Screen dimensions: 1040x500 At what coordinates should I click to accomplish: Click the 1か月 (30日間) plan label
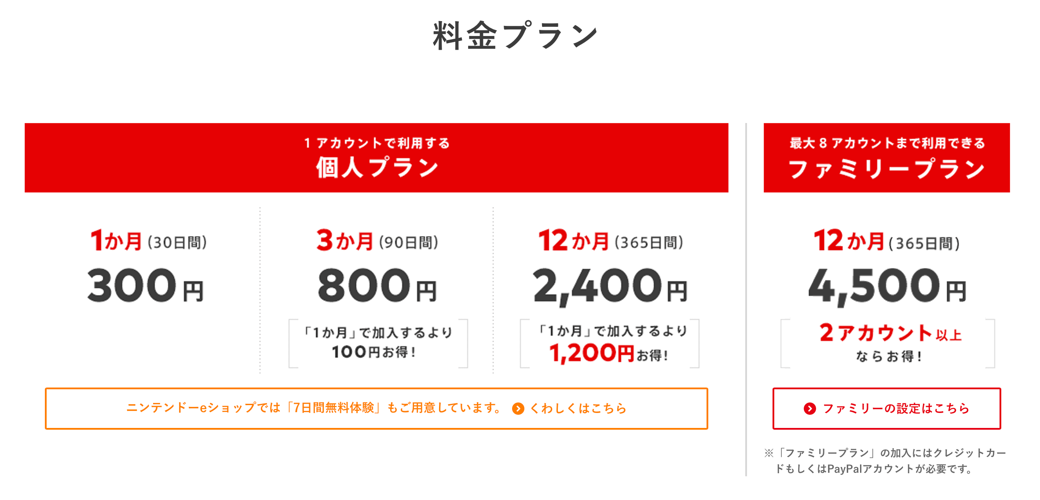pyautogui.click(x=148, y=241)
